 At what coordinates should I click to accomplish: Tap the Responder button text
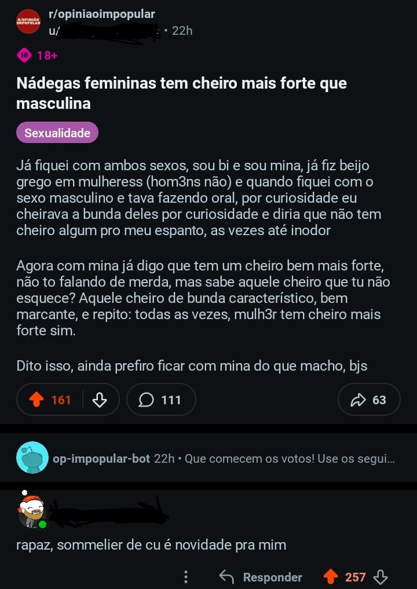[x=272, y=577]
